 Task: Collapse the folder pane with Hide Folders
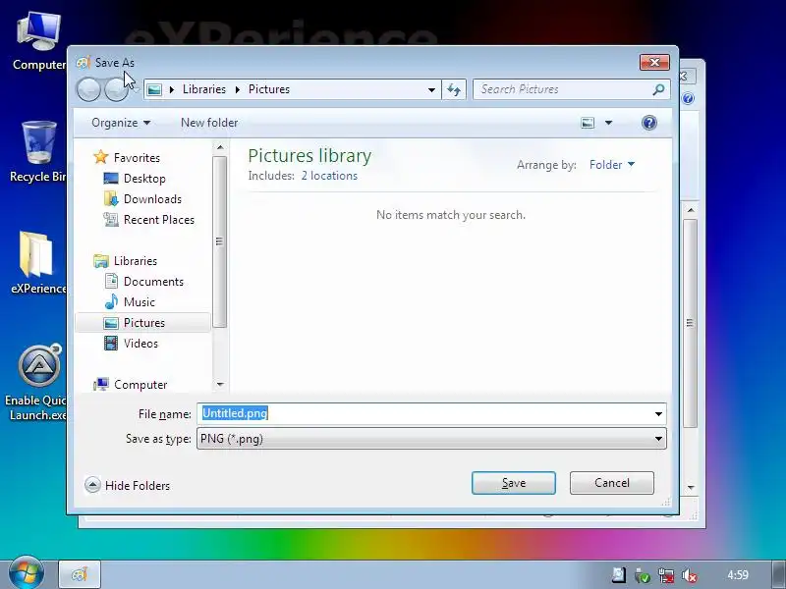pyautogui.click(x=128, y=485)
